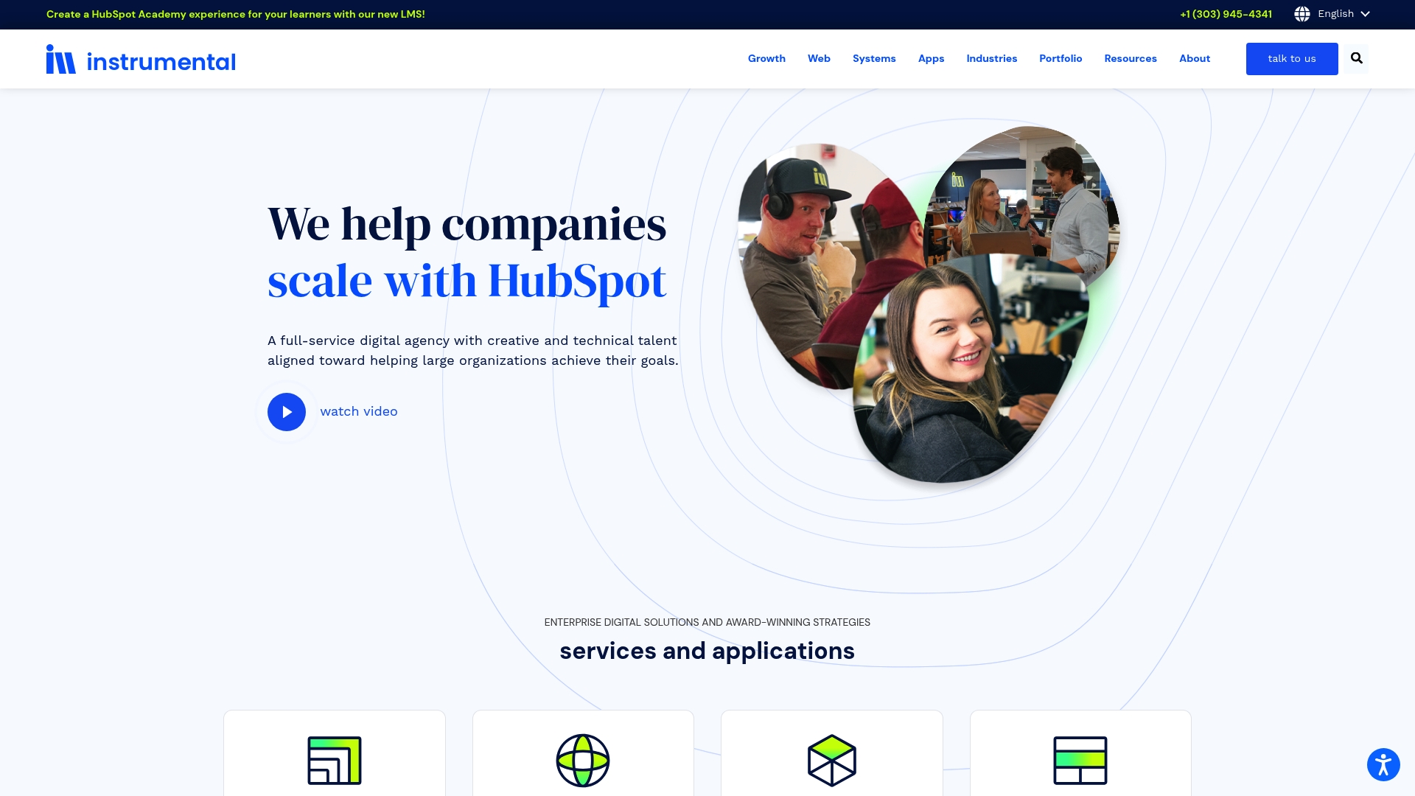Open the HubSpot Academy LMS announcement link
This screenshot has width=1415, height=796.
236,14
